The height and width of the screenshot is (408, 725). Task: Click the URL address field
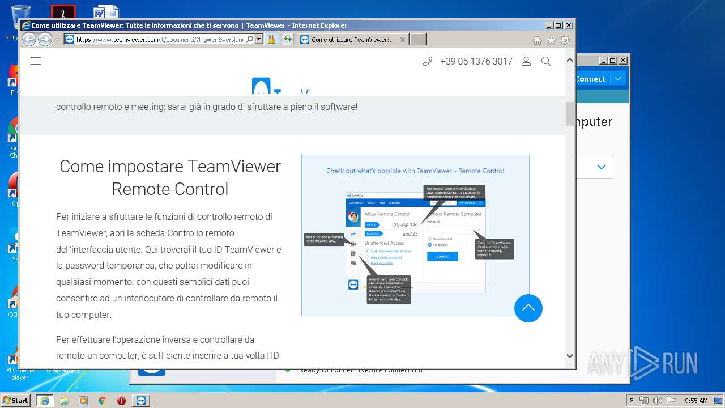click(x=159, y=40)
